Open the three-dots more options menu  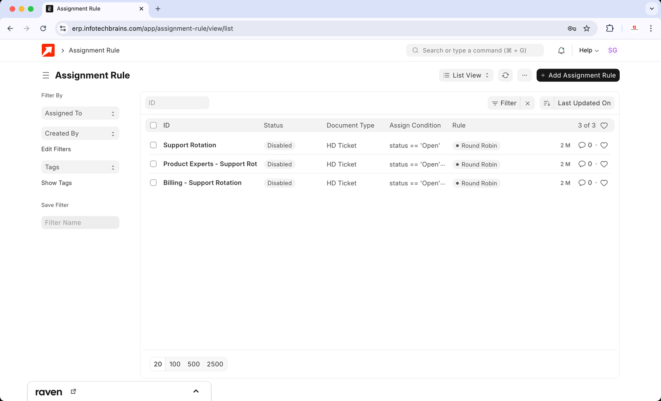tap(524, 75)
